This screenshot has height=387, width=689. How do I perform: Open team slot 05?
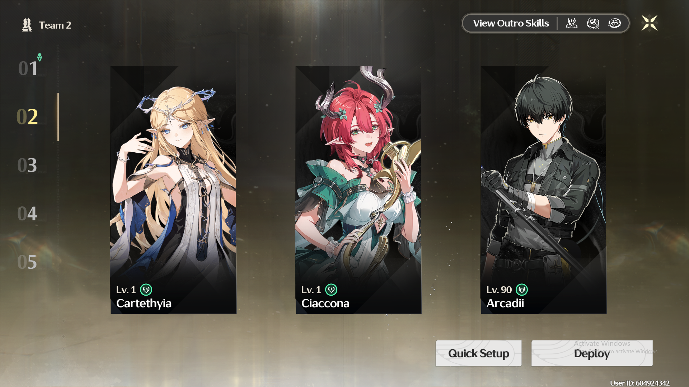[x=27, y=262]
